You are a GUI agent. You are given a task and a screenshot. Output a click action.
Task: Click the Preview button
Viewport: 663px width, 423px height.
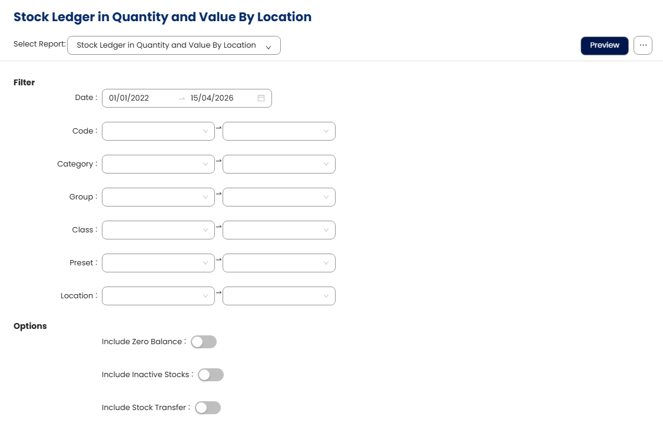click(605, 45)
